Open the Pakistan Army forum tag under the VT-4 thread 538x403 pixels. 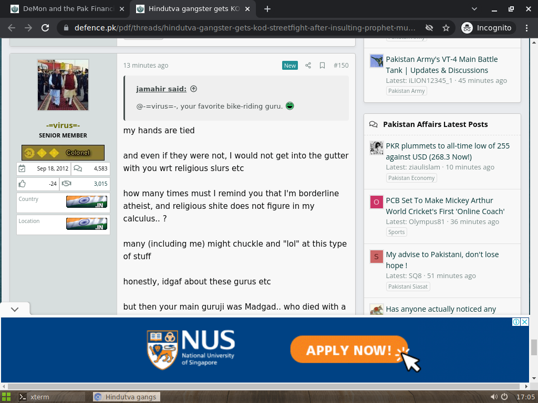407,91
